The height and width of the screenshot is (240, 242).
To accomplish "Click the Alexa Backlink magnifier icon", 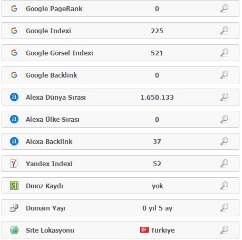I will pos(224,141).
